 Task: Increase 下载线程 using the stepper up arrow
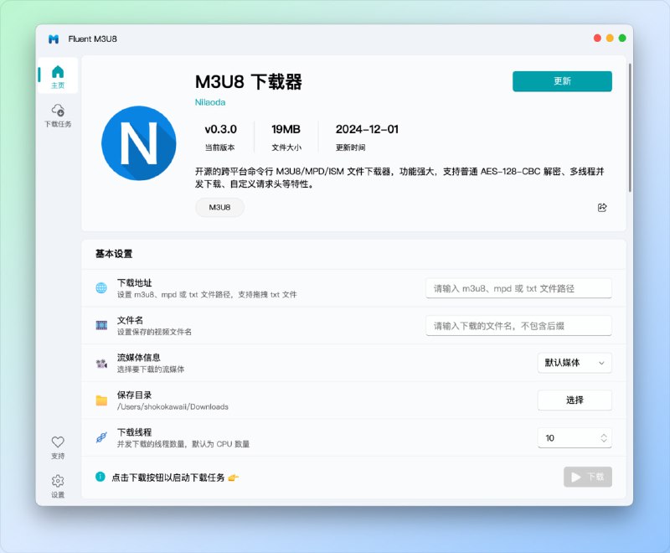(x=604, y=432)
